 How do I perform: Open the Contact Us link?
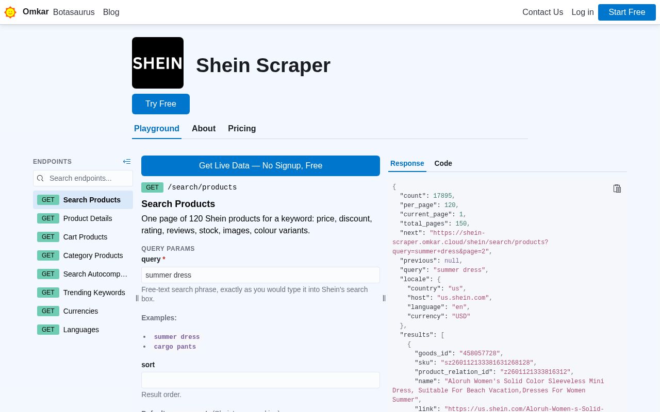tap(542, 12)
